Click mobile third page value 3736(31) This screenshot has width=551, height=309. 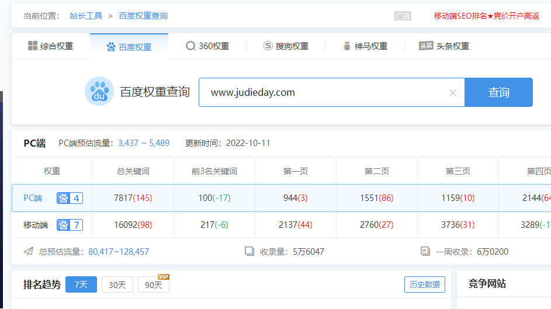pyautogui.click(x=458, y=225)
